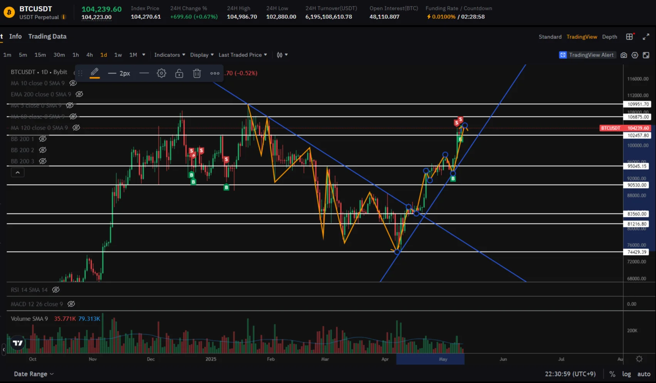Open the Date Range dropdown
Image resolution: width=656 pixels, height=383 pixels.
(34, 374)
